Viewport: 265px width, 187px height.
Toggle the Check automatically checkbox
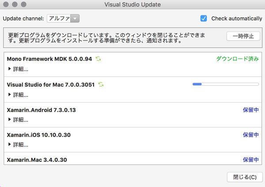[204, 18]
